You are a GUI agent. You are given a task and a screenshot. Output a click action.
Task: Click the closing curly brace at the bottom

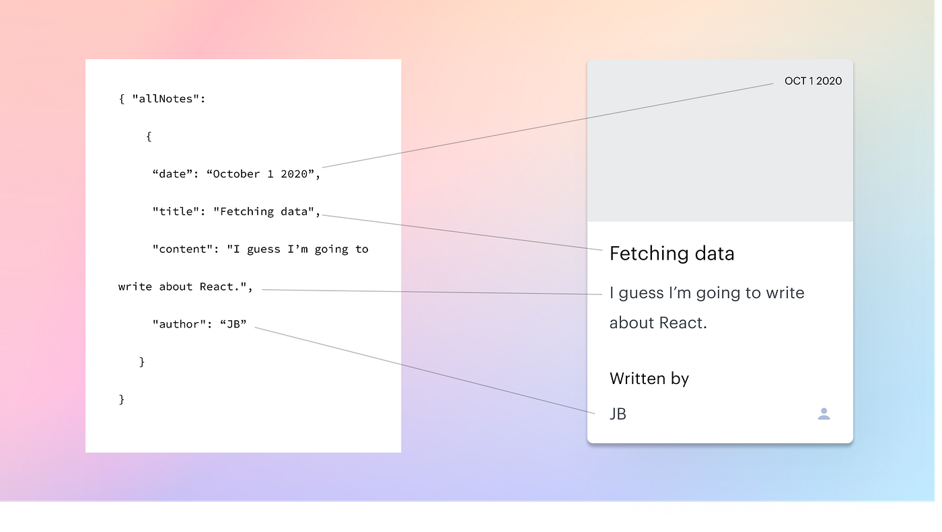tap(121, 398)
